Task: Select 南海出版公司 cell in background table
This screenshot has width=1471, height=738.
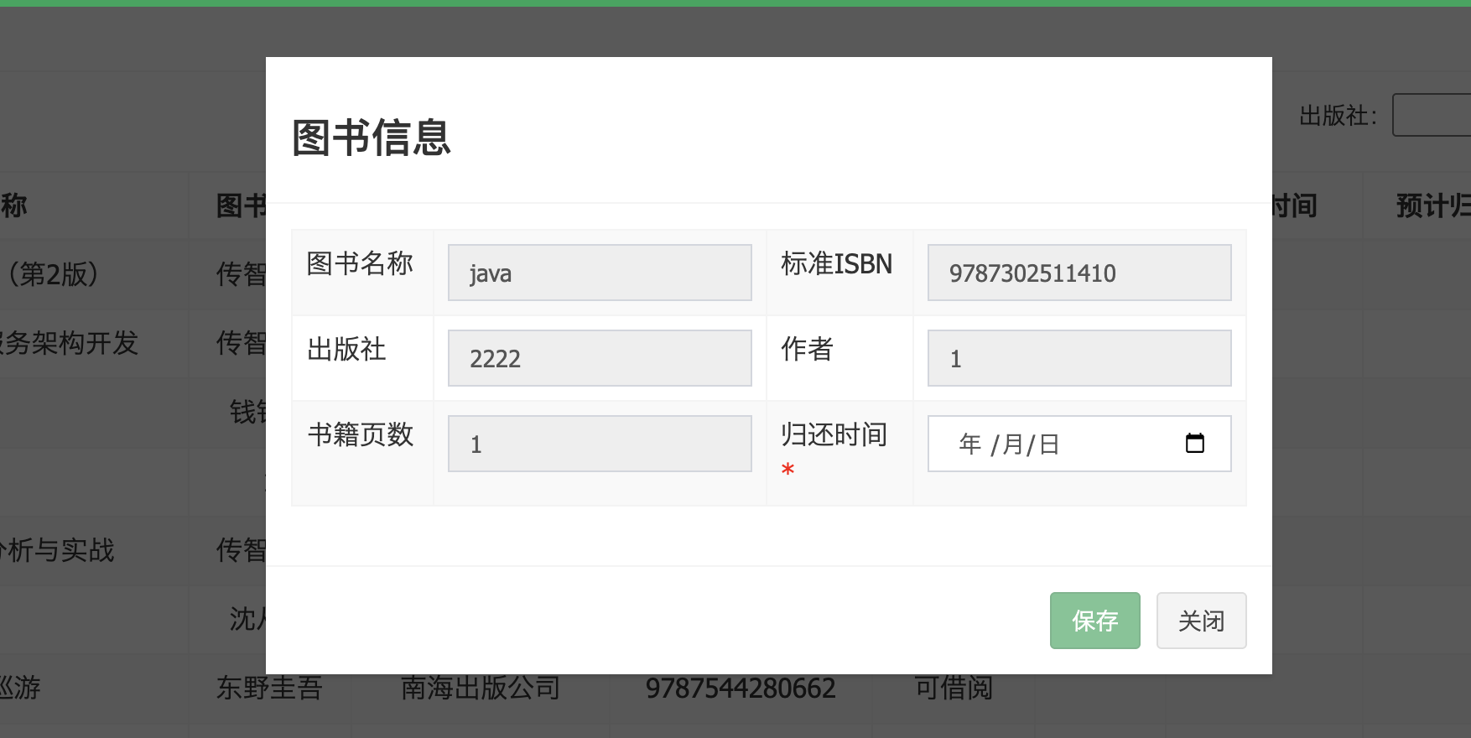Action: (481, 688)
